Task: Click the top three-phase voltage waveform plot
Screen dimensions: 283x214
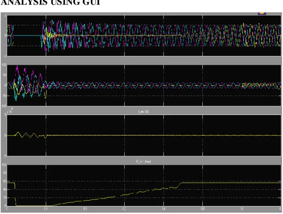Action: pos(144,36)
